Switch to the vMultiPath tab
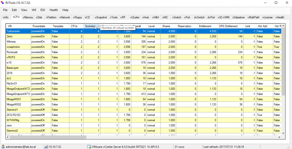Image resolution: width=292 pixels, height=149 pixels. (x=254, y=17)
